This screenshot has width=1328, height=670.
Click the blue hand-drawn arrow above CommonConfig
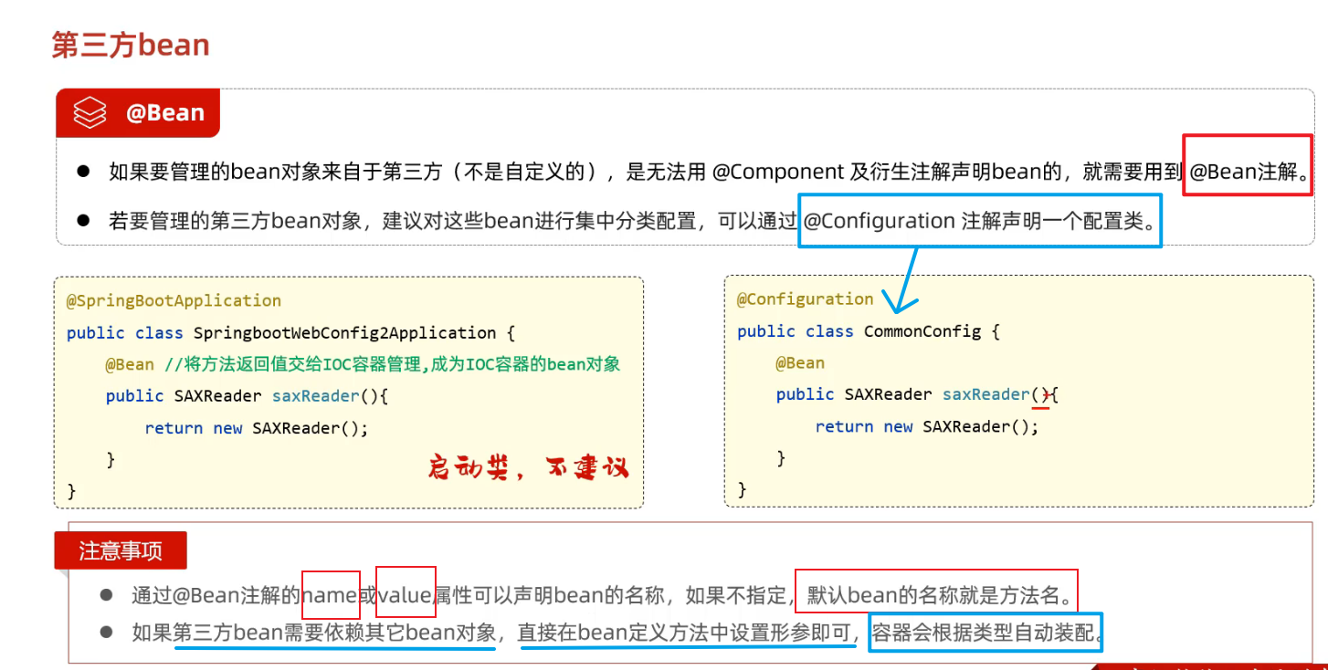coord(907,278)
